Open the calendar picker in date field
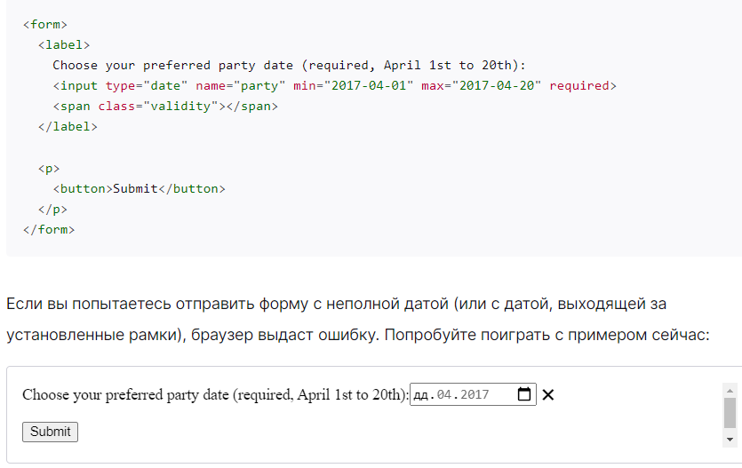The width and height of the screenshot is (742, 468). [524, 394]
